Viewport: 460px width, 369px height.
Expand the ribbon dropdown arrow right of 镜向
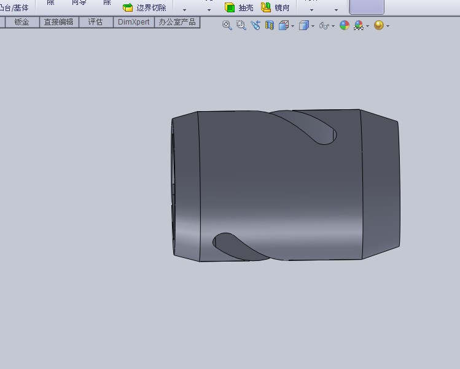(311, 10)
